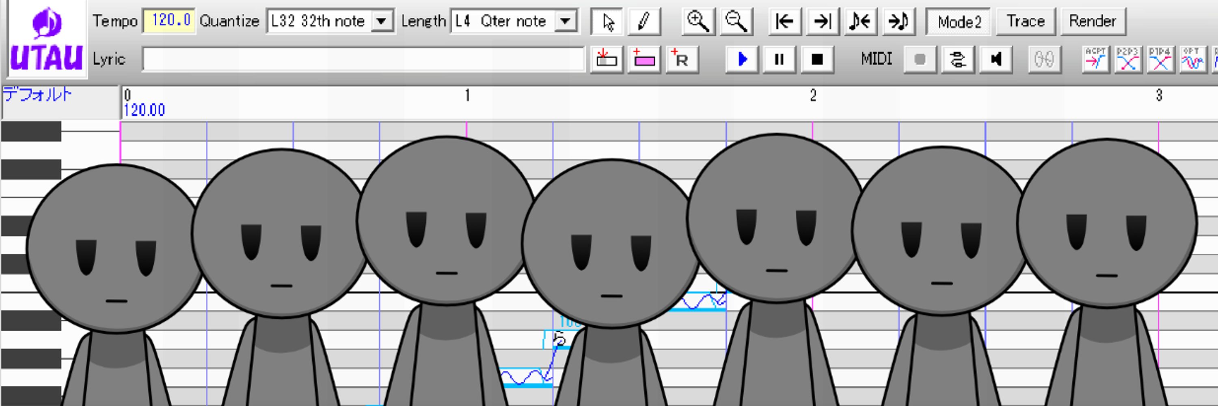Toggle Mode2 pitch editing
1218x406 pixels.
(x=959, y=22)
